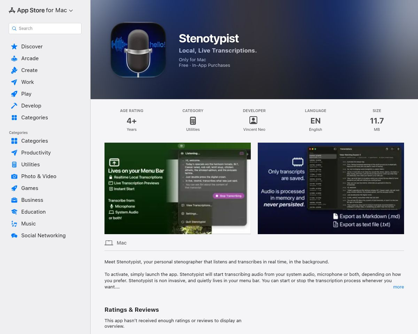This screenshot has height=334, width=418.
Task: Open the Menu Bar screenshot thumbnail
Action: pyautogui.click(x=178, y=188)
